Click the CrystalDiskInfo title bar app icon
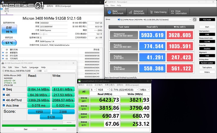217x133 pixels. coord(2,2)
